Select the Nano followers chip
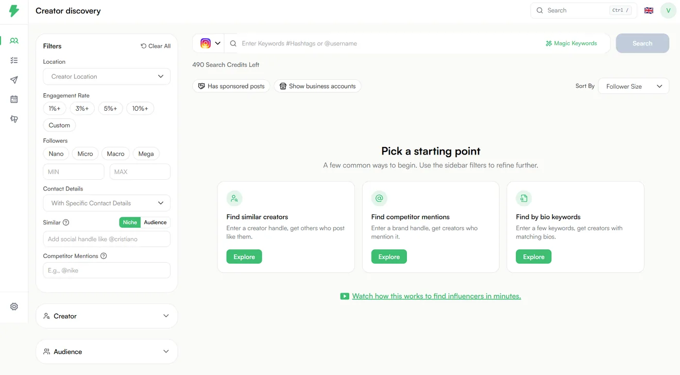The width and height of the screenshot is (680, 375). tap(56, 154)
